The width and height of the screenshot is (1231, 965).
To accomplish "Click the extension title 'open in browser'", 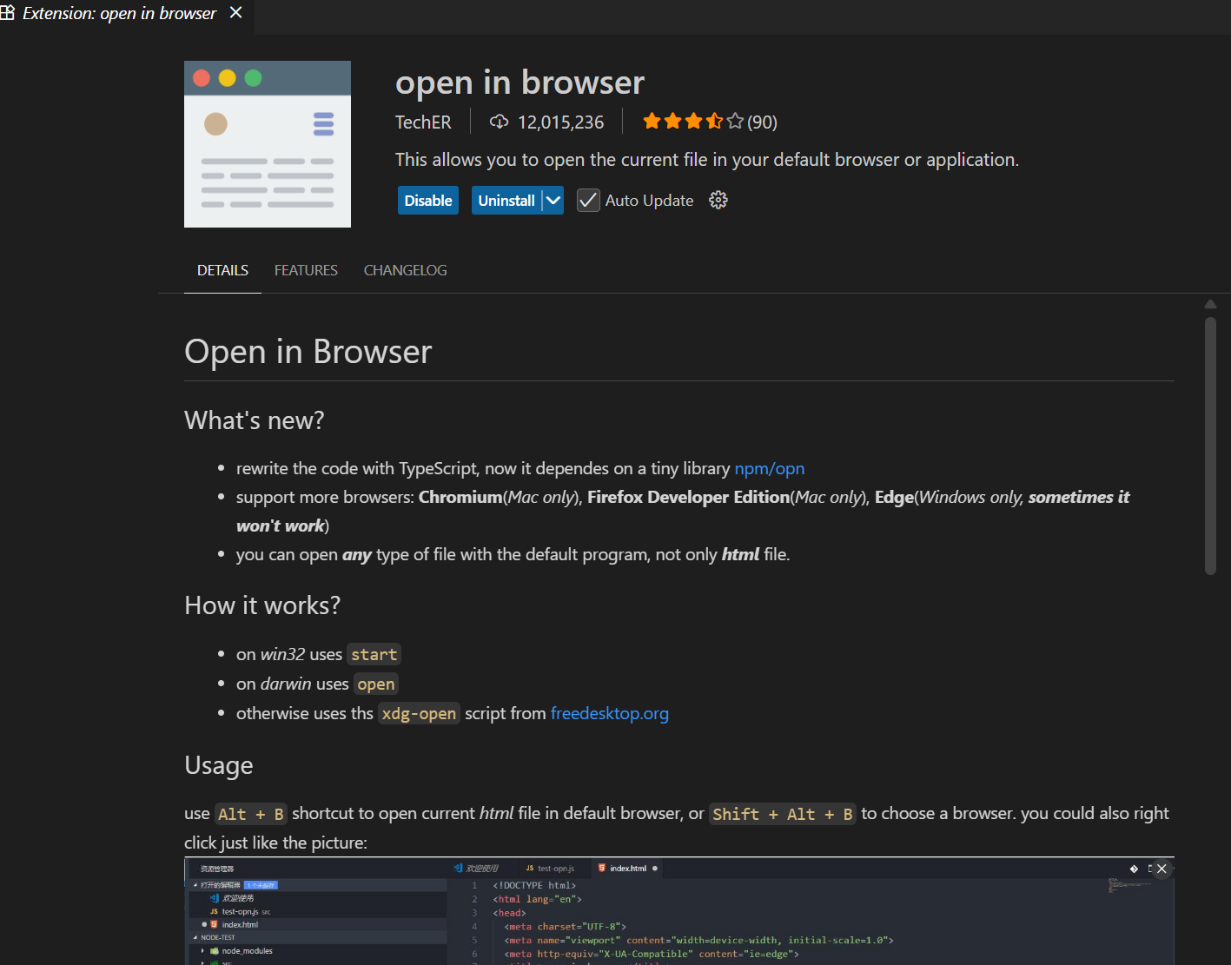I will [520, 83].
